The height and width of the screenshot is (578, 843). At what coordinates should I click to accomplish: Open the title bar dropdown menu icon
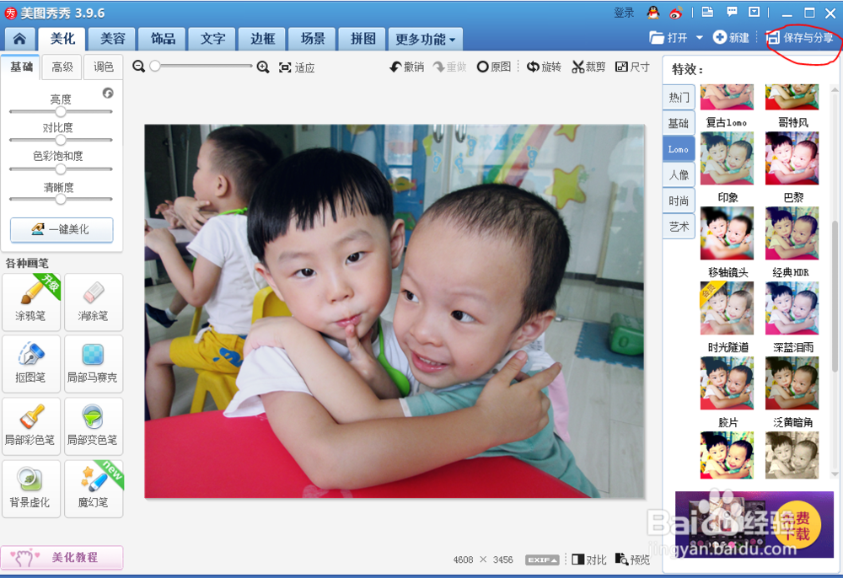coord(754,12)
